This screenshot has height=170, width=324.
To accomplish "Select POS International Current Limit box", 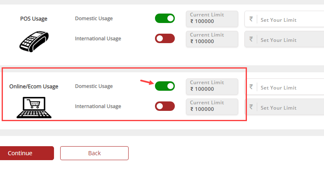I will click(212, 39).
